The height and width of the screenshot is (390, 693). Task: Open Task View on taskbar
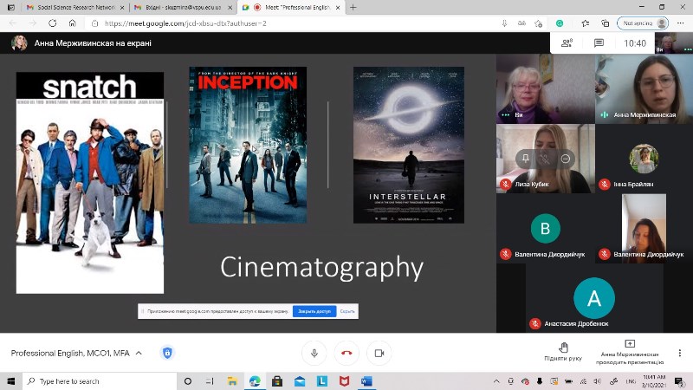pos(210,381)
